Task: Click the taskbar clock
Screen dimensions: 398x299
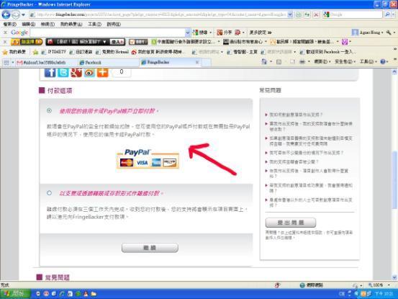Action: [384, 294]
